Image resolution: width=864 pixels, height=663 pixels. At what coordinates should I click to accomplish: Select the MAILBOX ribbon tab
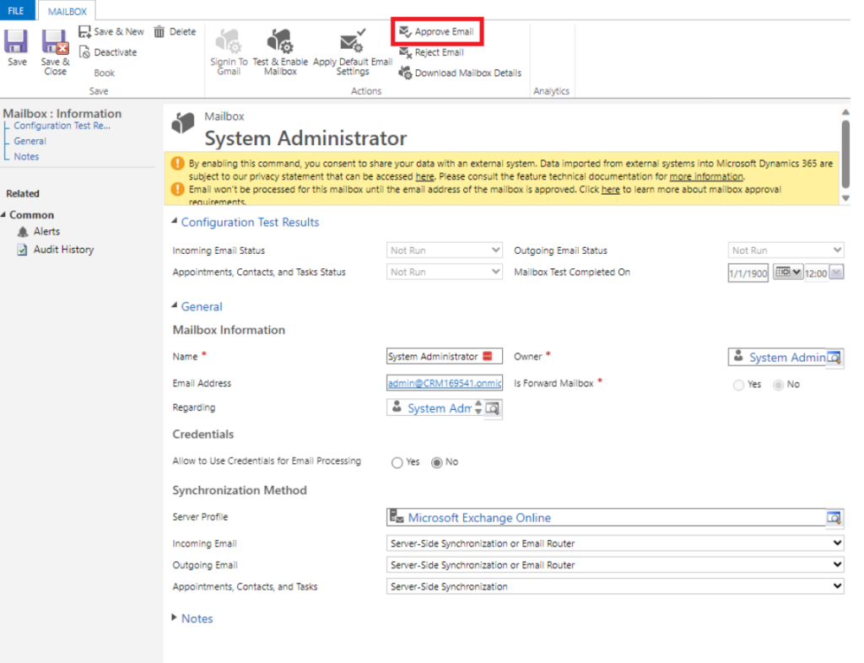pos(66,10)
